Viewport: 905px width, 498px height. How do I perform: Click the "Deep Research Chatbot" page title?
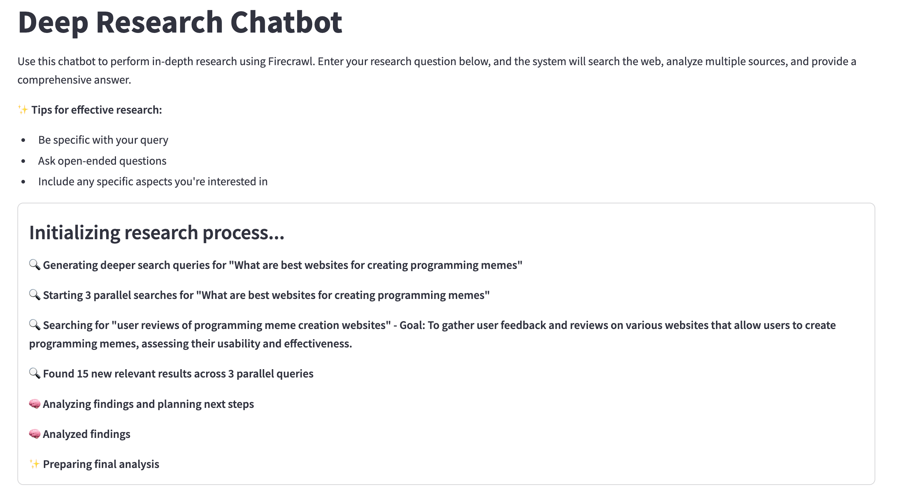click(180, 22)
